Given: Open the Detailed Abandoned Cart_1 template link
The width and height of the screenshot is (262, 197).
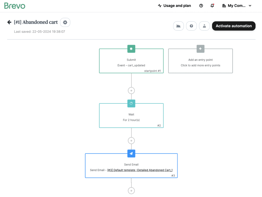Looking at the screenshot, I should pos(139,170).
